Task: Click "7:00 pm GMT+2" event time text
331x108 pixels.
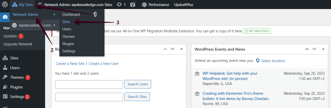Action: coord(311,99)
